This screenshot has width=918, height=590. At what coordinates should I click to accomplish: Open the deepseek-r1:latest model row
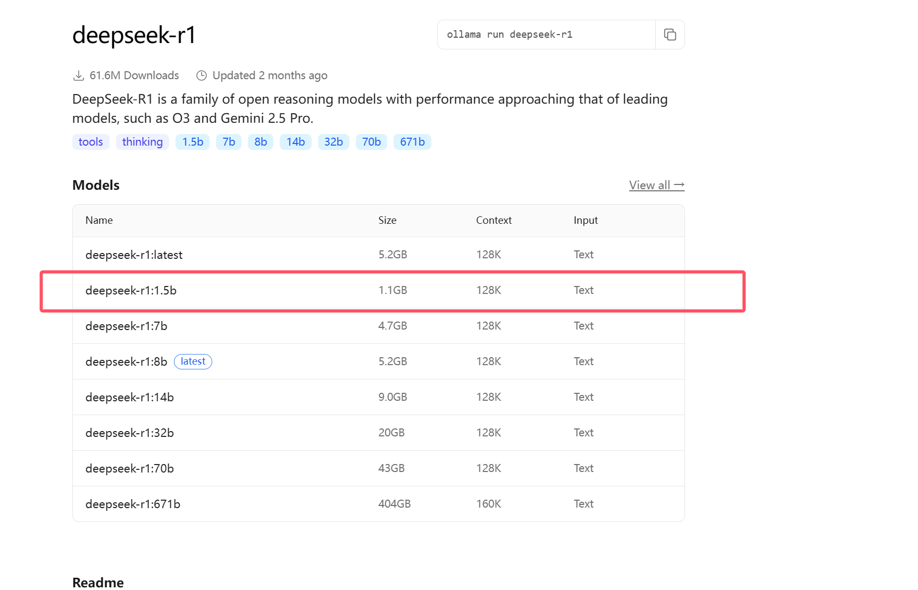(x=134, y=255)
